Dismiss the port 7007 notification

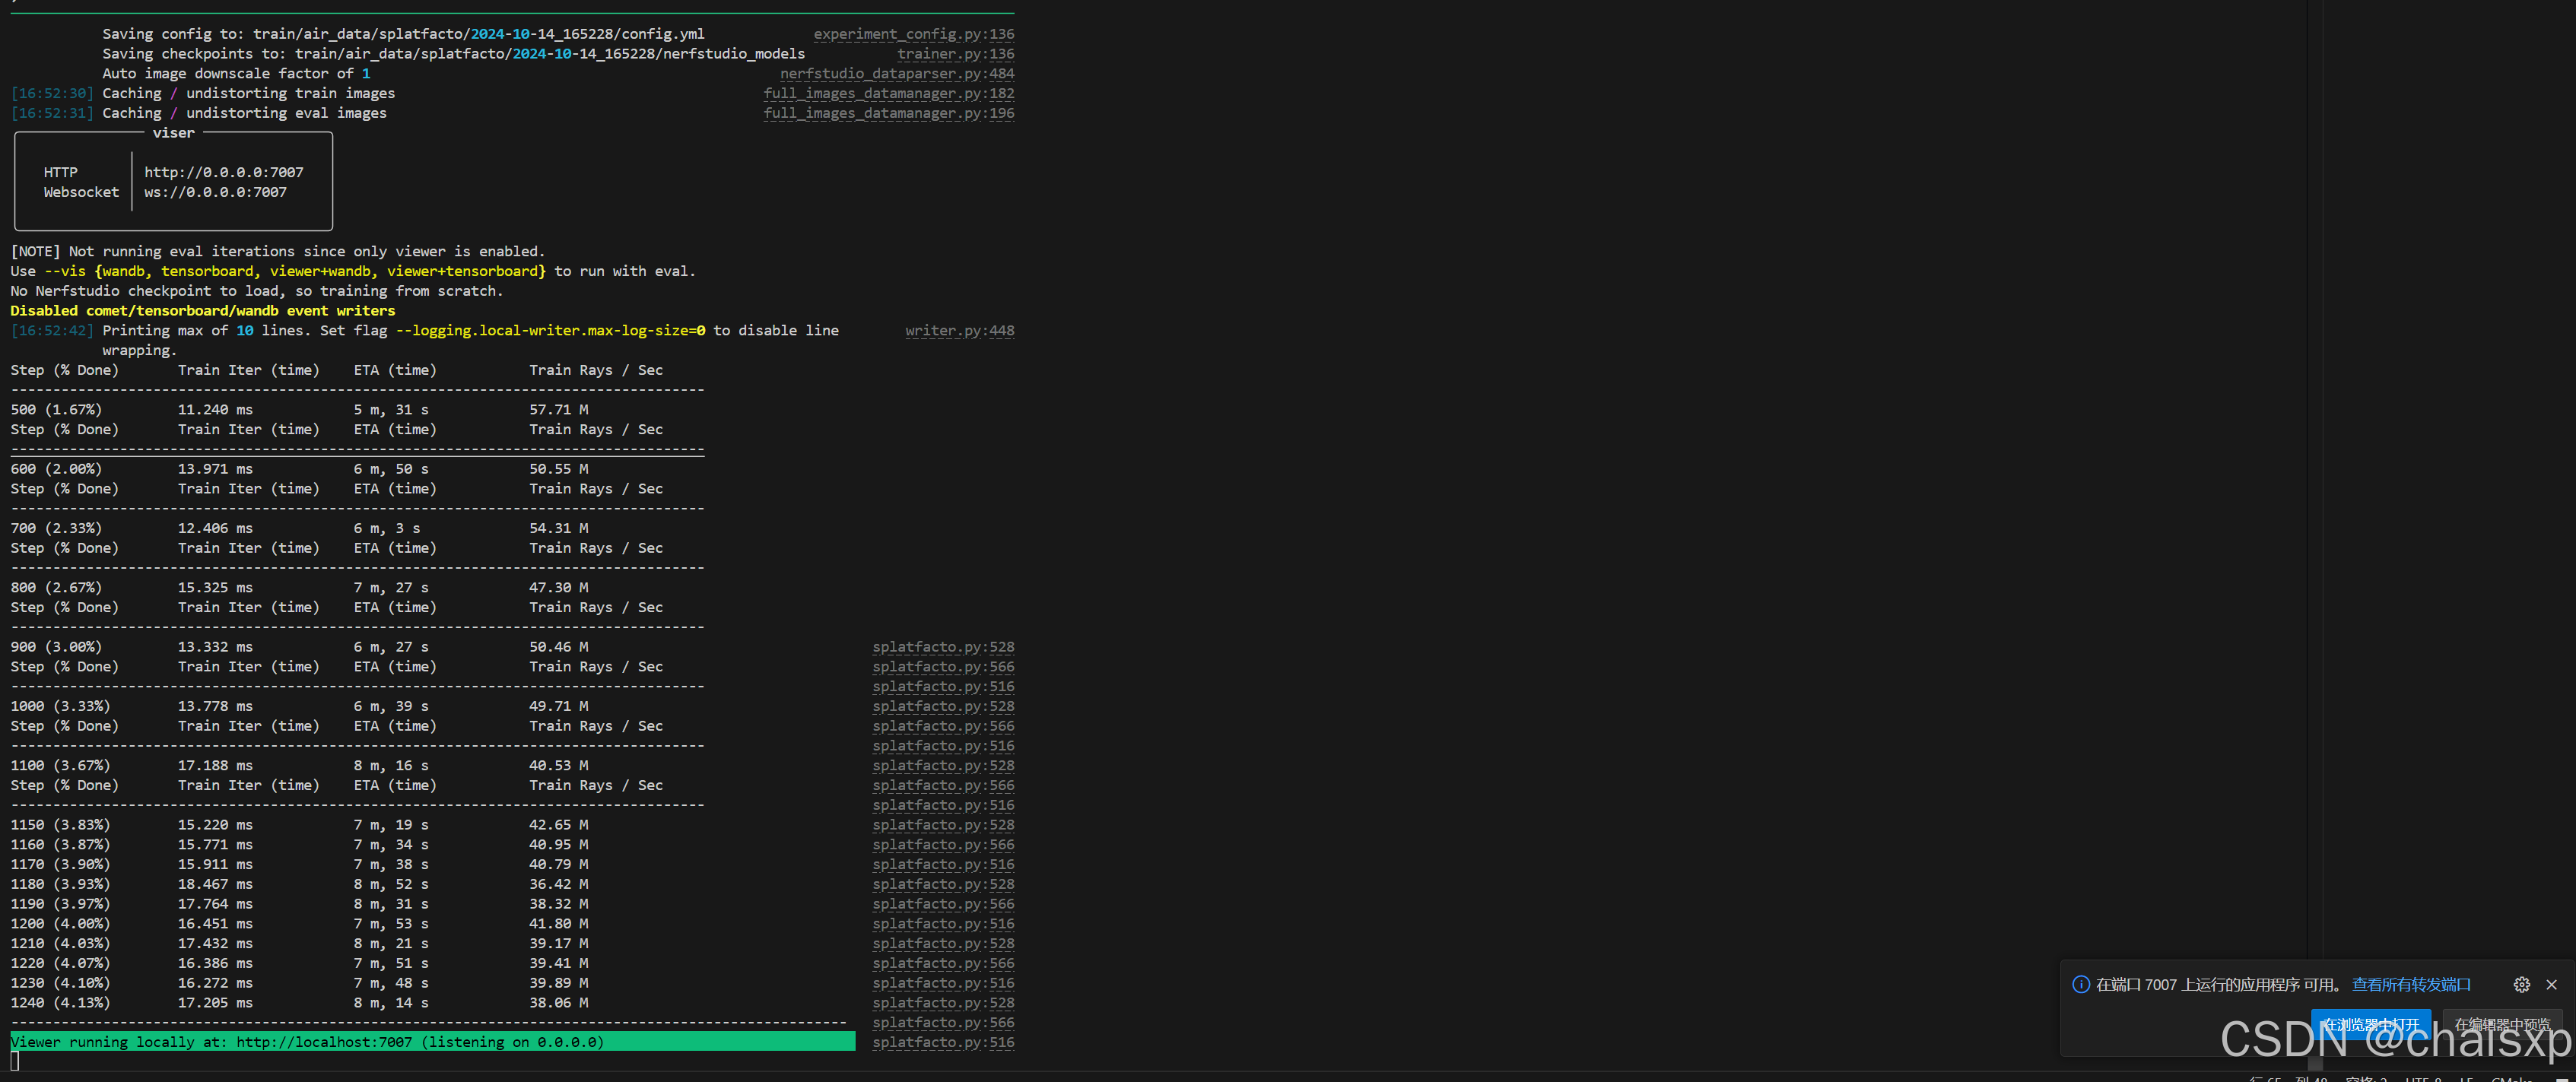2551,985
